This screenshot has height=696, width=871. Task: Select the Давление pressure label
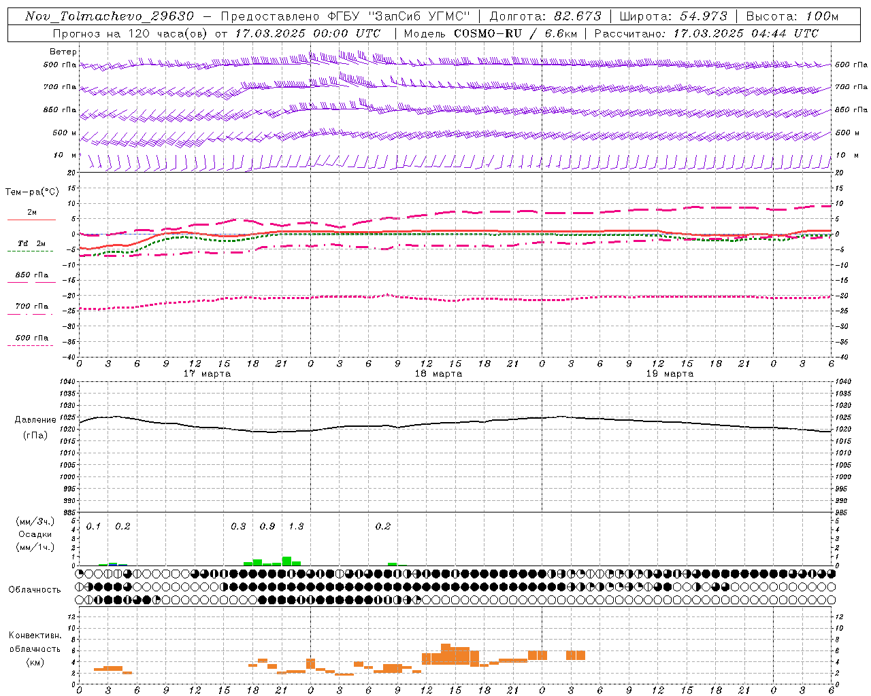35,420
